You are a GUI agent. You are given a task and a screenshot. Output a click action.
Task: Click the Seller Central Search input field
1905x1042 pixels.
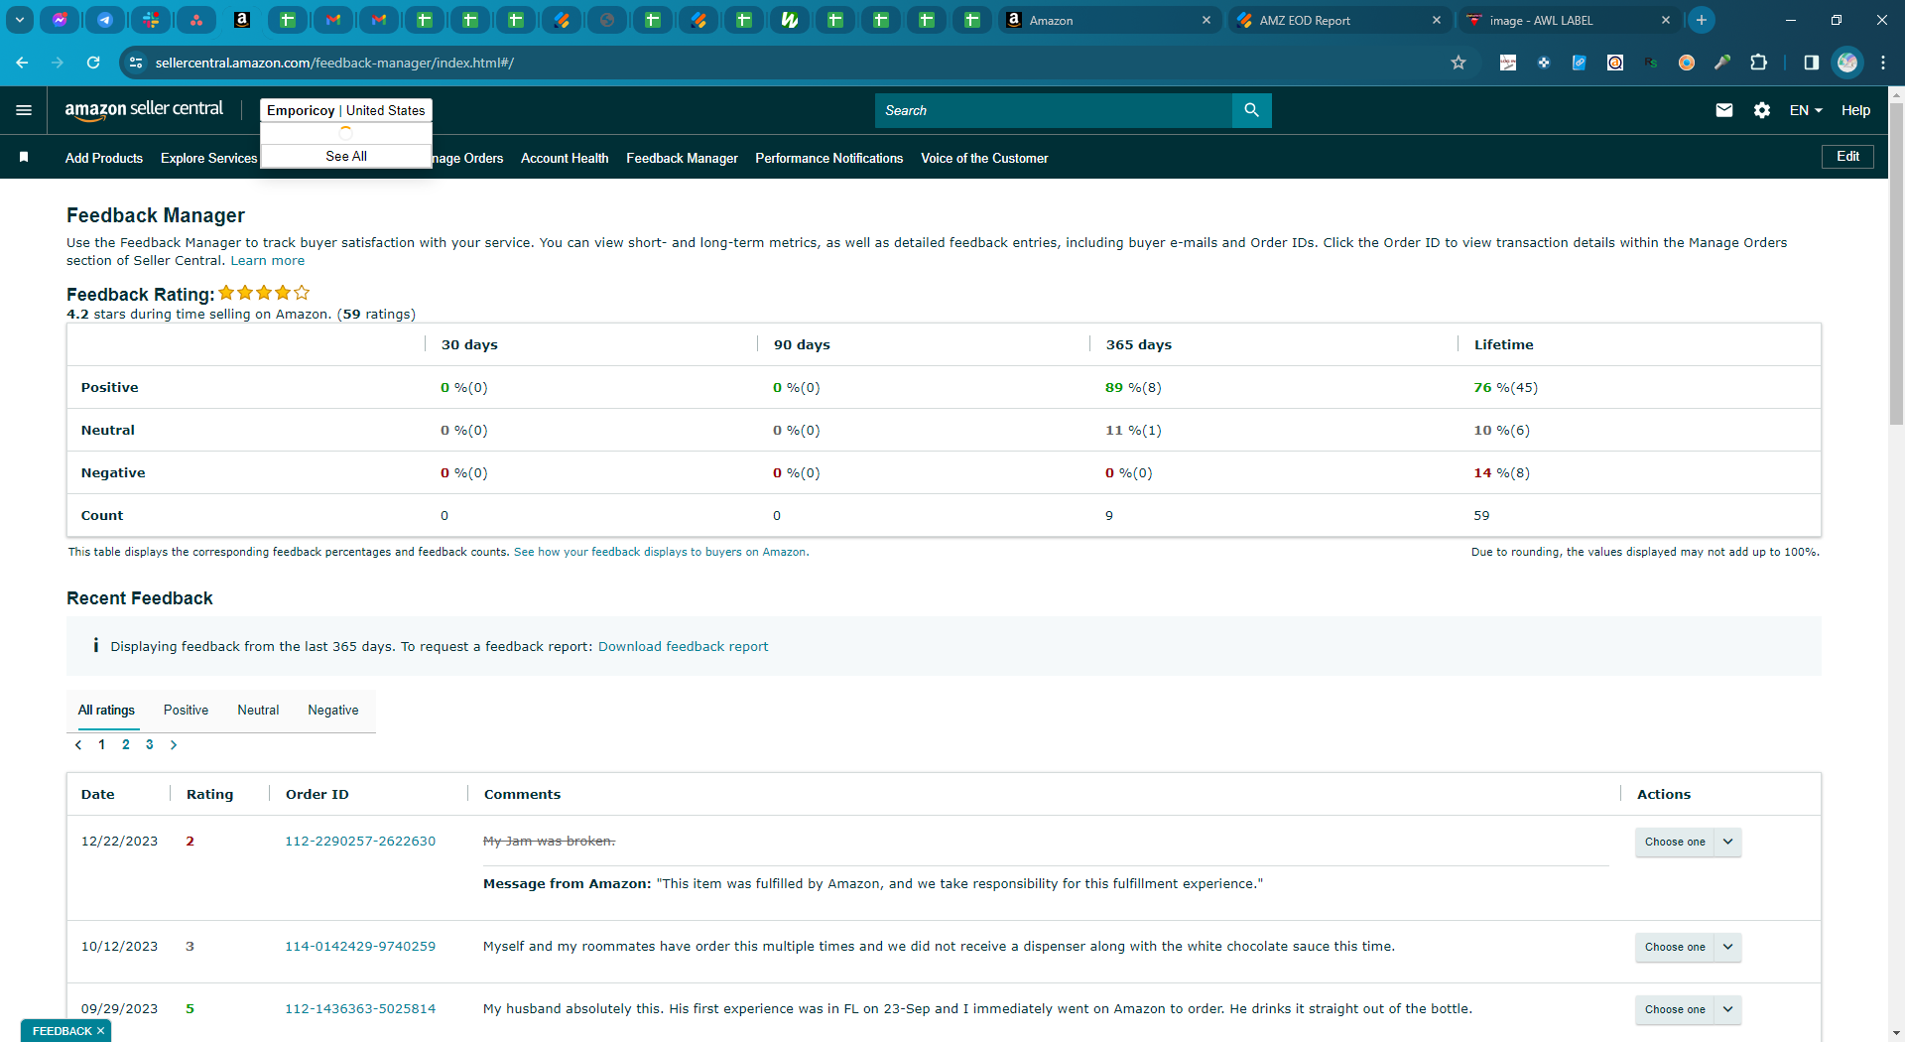[x=1053, y=110]
